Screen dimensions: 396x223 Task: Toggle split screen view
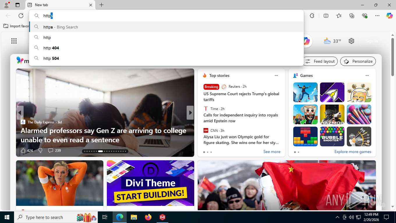[326, 16]
